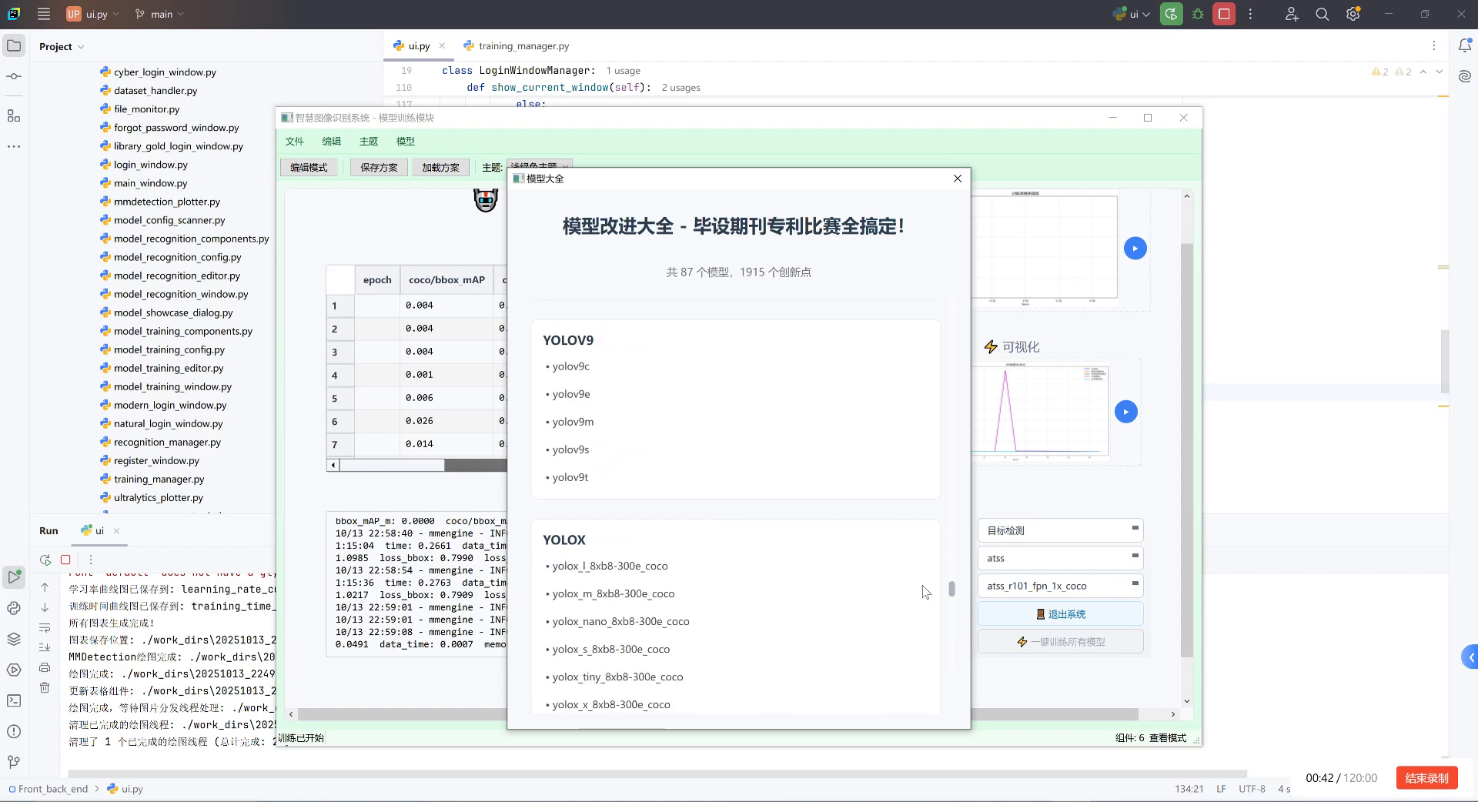Viewport: 1478px width, 802px height.
Task: Stop the running ui process in top toolbar
Action: [x=1224, y=14]
